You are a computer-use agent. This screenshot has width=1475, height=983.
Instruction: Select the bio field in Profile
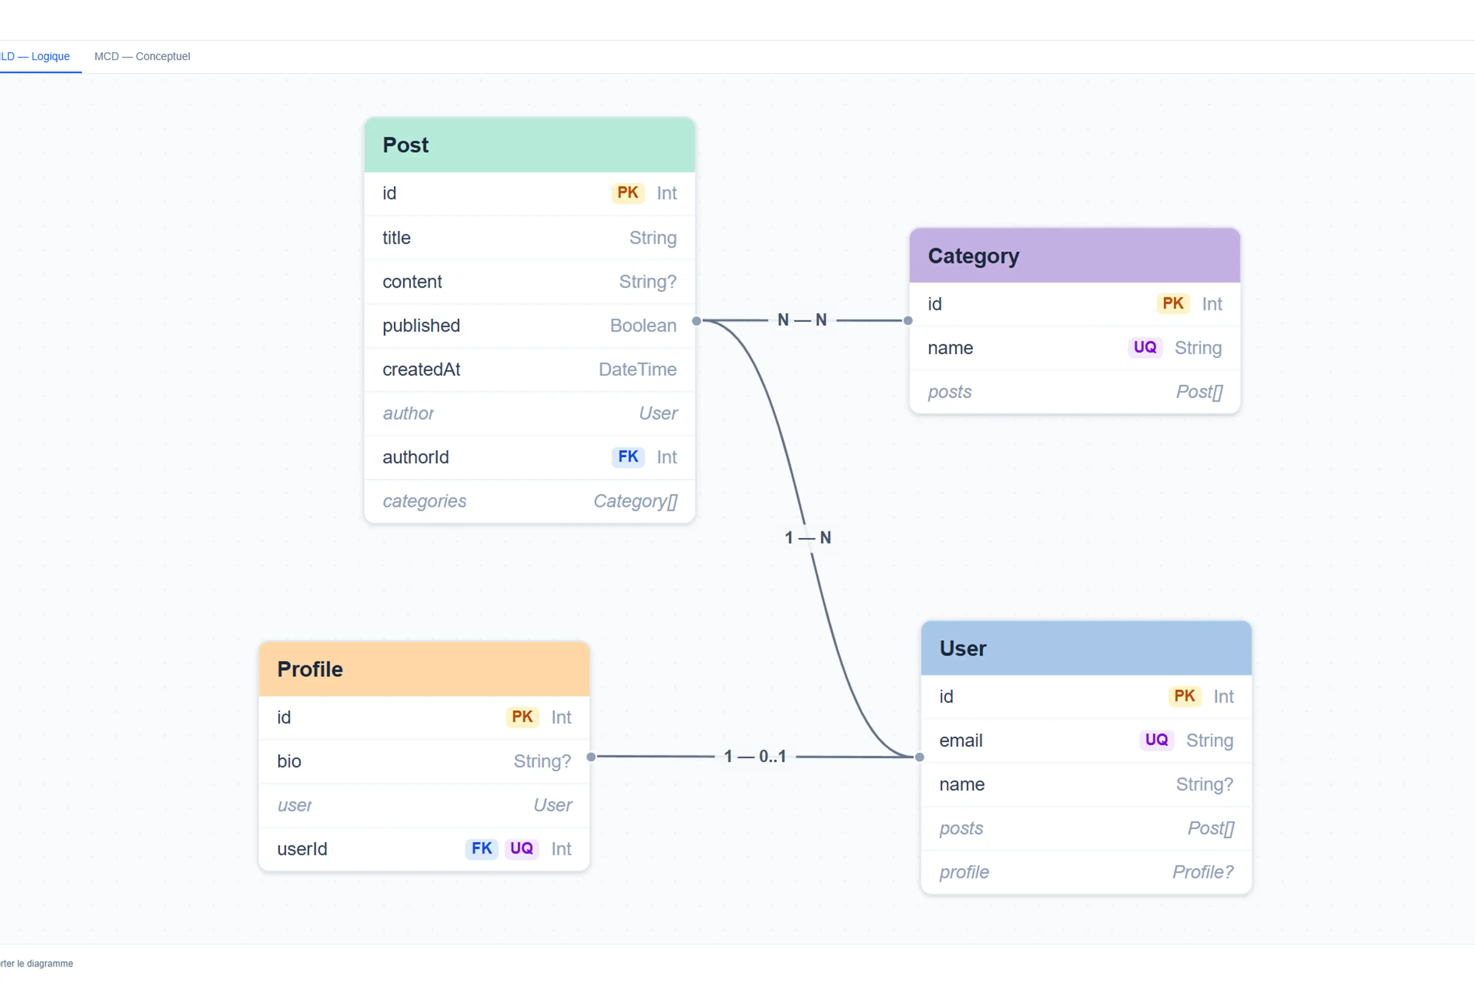pyautogui.click(x=424, y=761)
